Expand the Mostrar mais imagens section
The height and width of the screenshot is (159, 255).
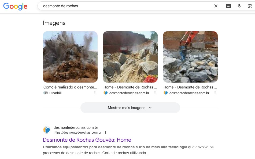[x=130, y=107]
